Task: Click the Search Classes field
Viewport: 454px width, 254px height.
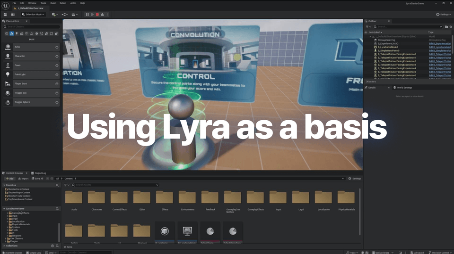Action: (31, 26)
